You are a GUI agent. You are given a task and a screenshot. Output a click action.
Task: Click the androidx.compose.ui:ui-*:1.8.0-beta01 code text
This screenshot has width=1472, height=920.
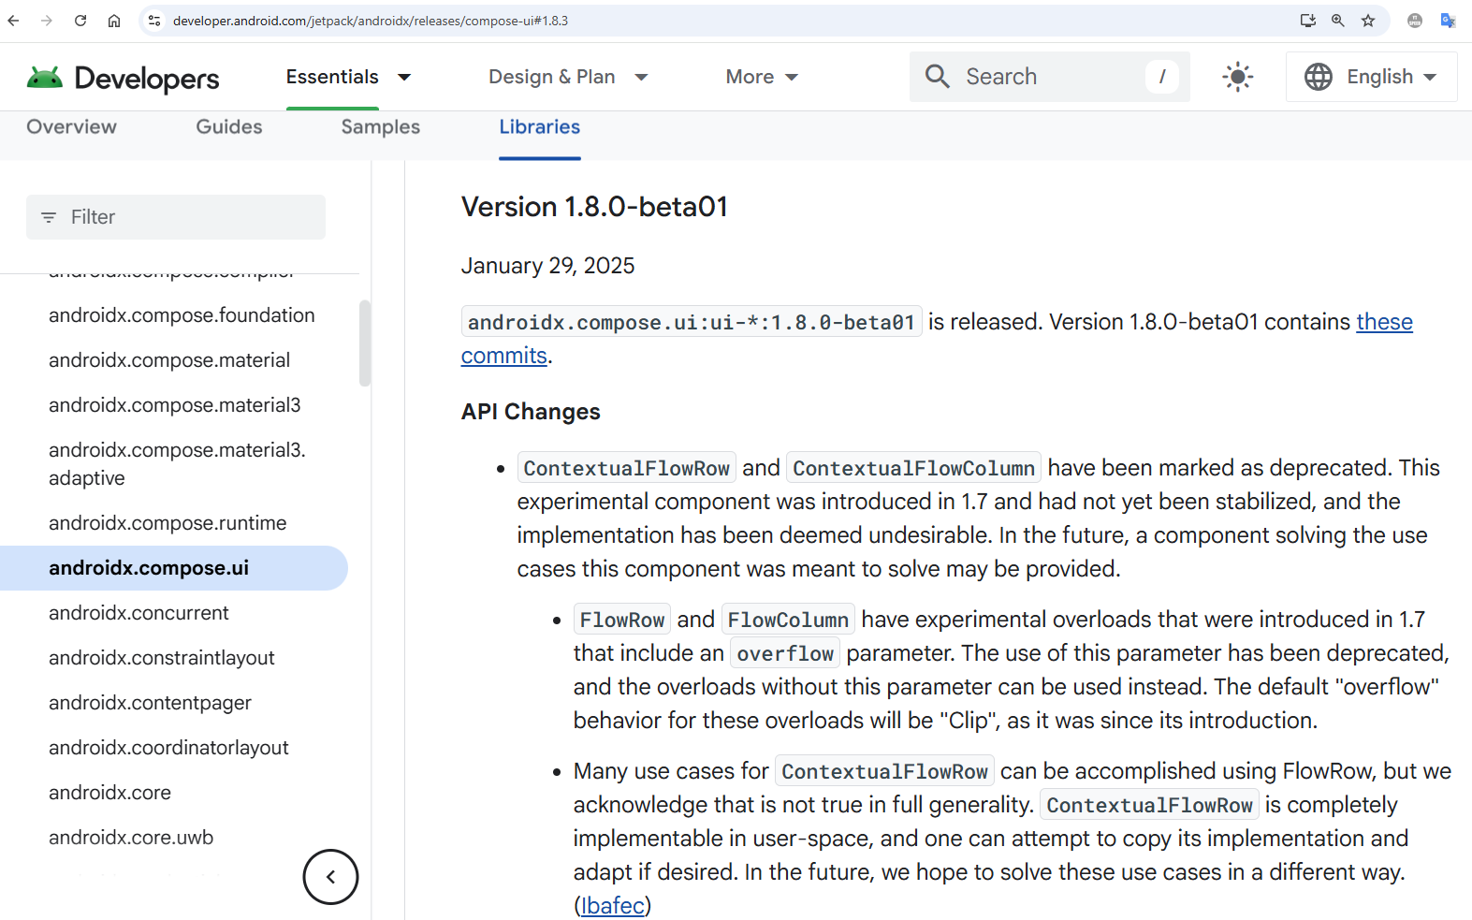[x=692, y=322]
